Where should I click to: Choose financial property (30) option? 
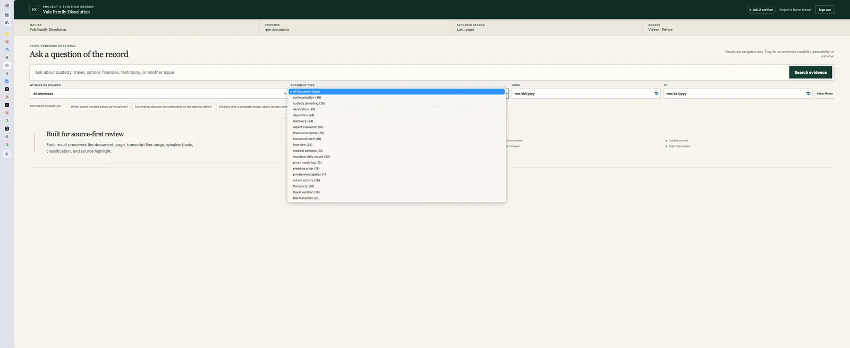point(396,133)
